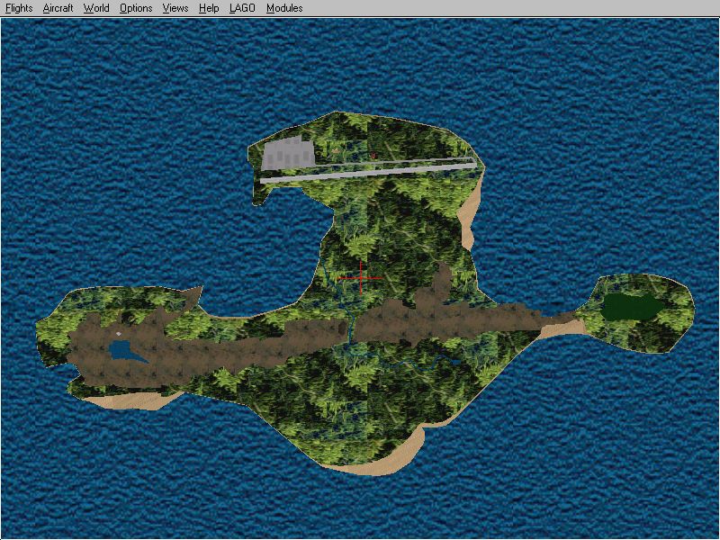Screen dimensions: 720x540
Task: Open the Options menu
Action: 136,8
